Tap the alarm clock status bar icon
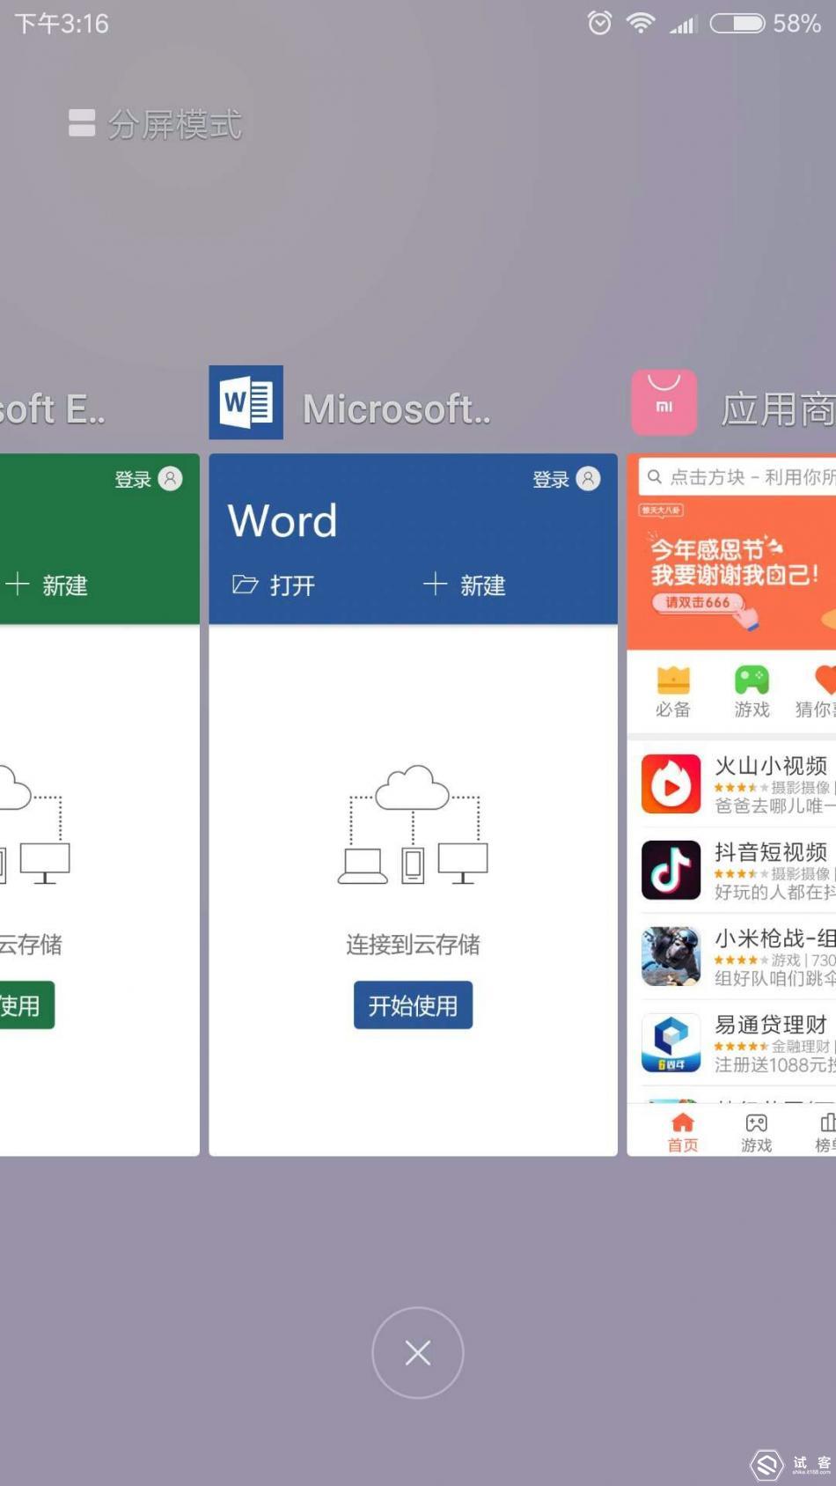The image size is (836, 1486). (x=599, y=23)
